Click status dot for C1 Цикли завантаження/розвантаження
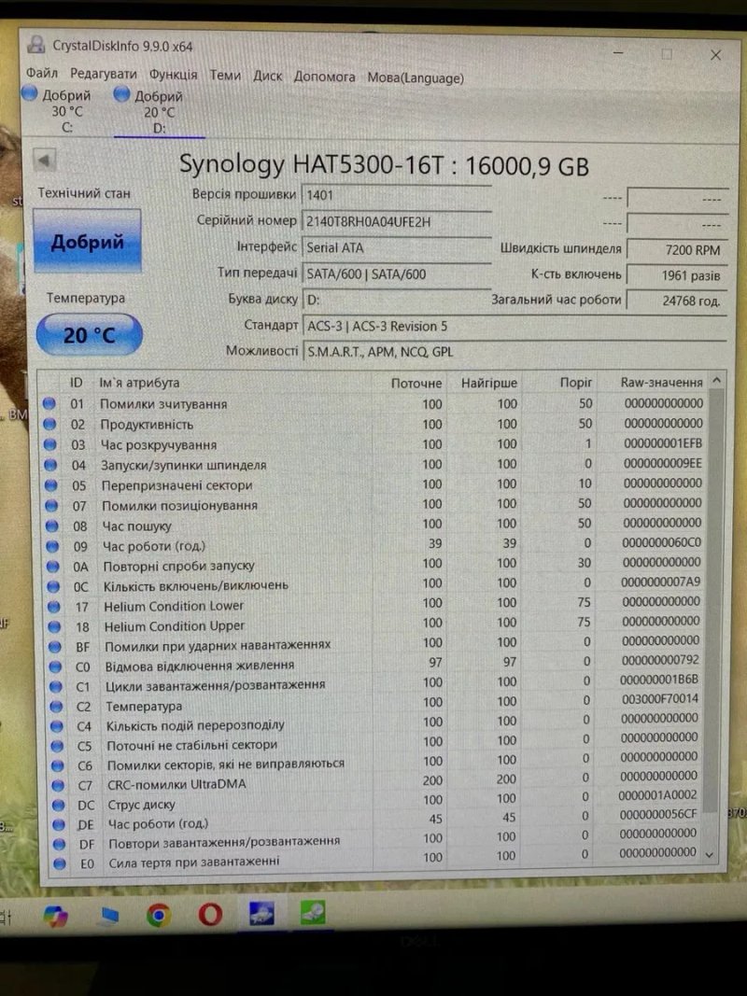This screenshot has width=747, height=996. [x=56, y=687]
